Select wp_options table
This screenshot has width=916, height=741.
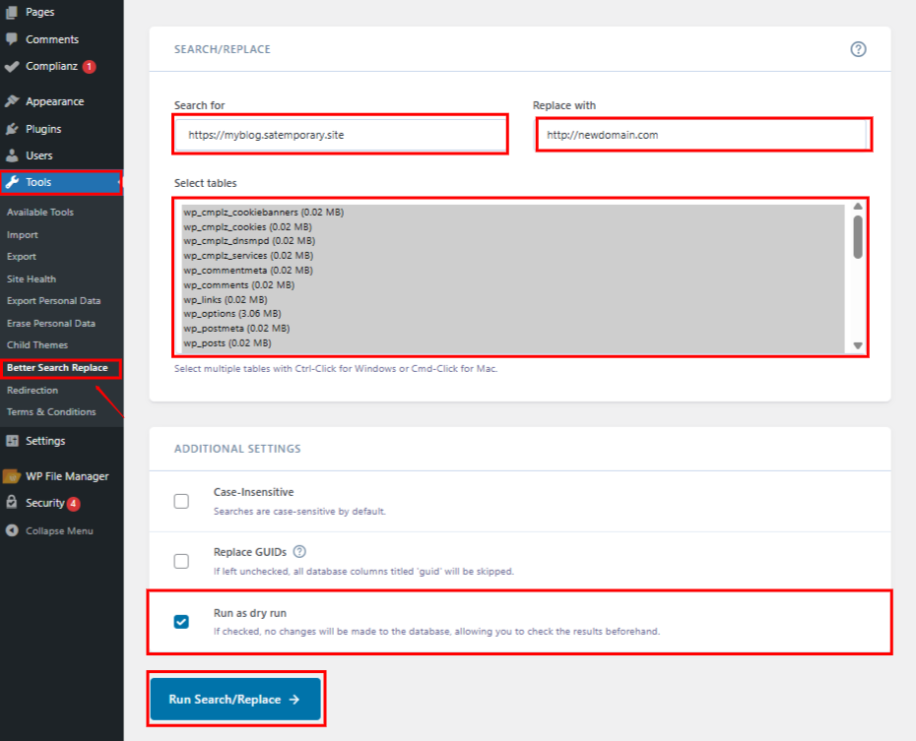513,314
